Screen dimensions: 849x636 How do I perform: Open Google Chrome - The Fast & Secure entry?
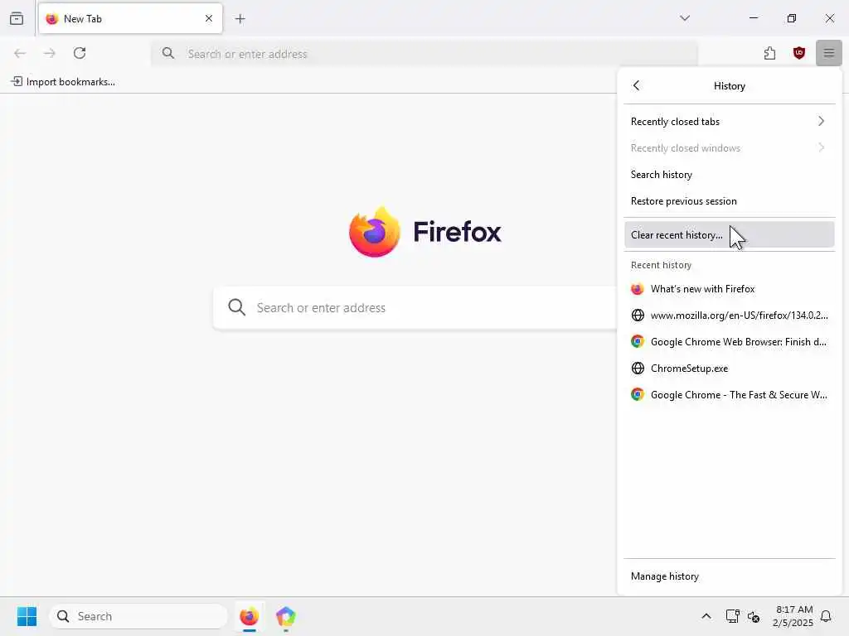click(729, 395)
